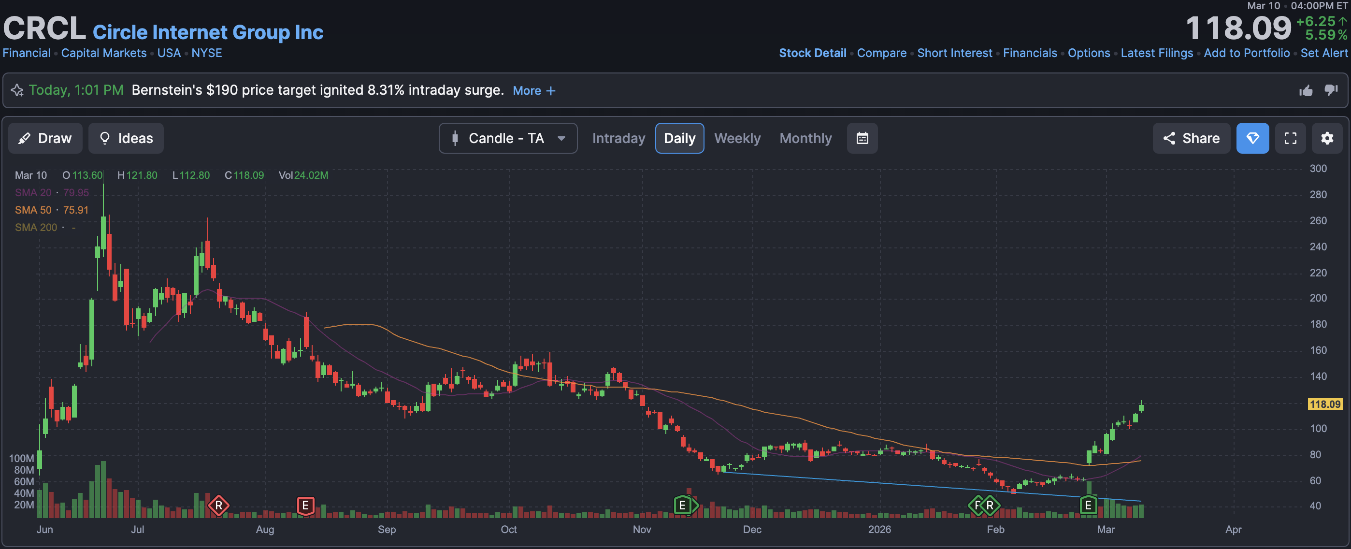The width and height of the screenshot is (1351, 549).
Task: Switch chart to Intraday timeframe
Action: pyautogui.click(x=618, y=138)
